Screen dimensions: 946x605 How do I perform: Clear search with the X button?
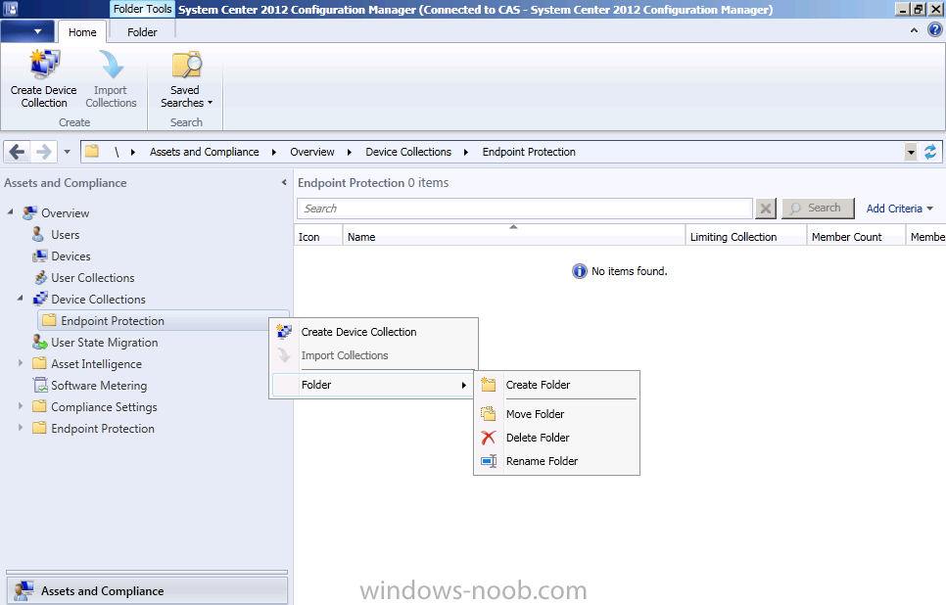[x=765, y=209]
